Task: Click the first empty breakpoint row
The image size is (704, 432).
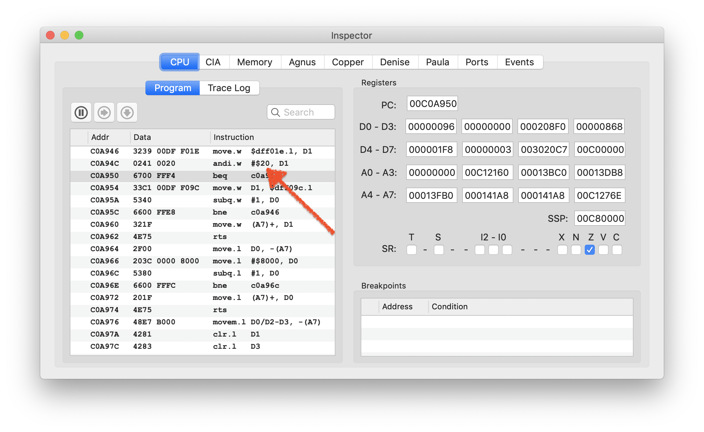Action: [497, 322]
